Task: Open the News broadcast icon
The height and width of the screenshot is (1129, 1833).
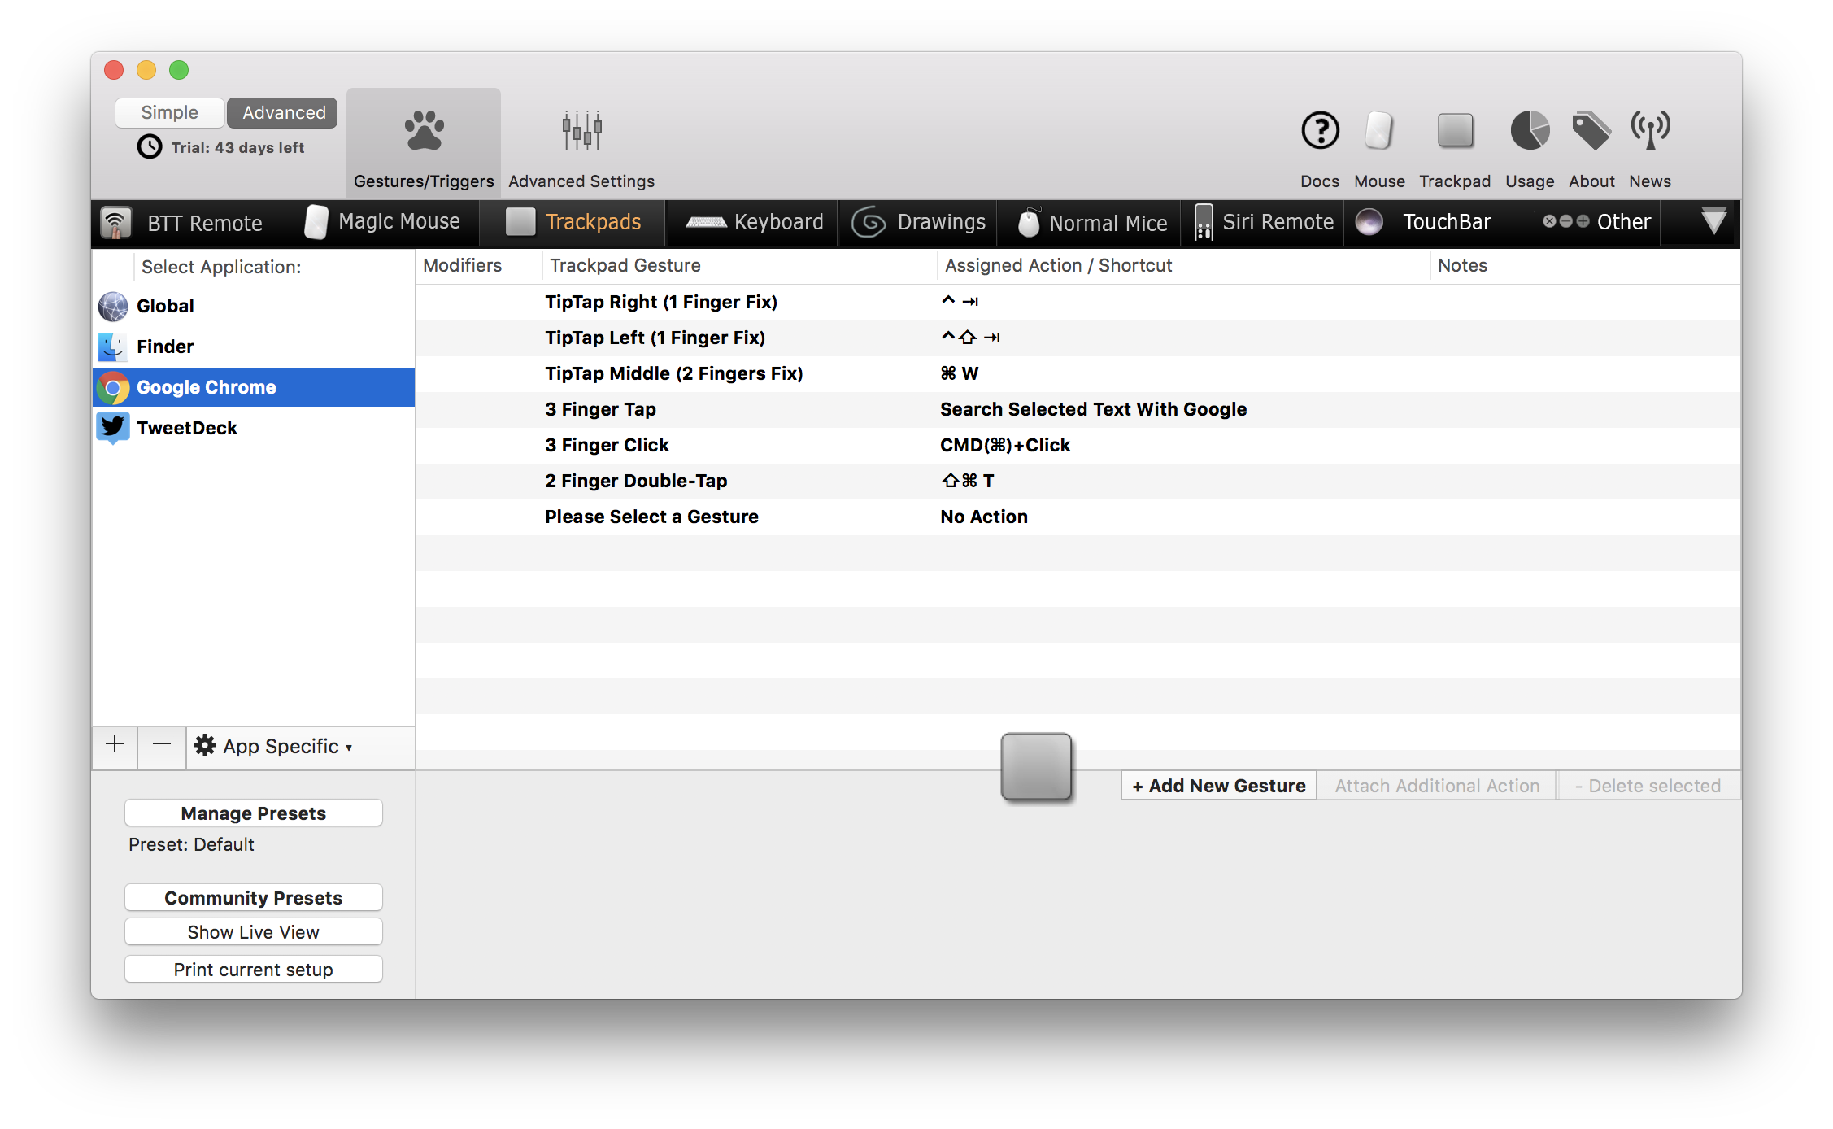Action: (1649, 131)
